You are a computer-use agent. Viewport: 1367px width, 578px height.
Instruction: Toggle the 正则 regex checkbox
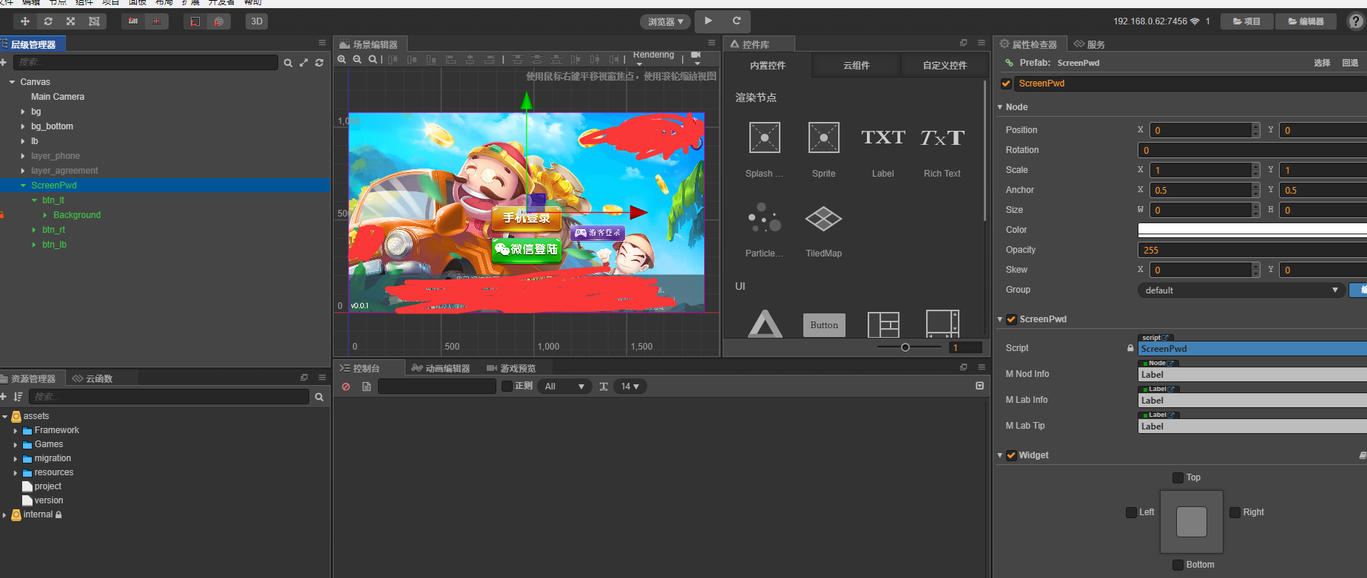click(x=507, y=387)
